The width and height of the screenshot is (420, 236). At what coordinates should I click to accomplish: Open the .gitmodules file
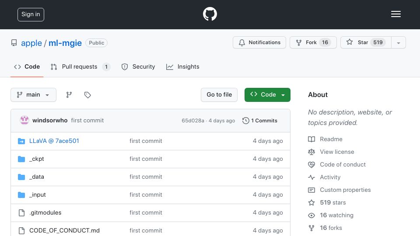click(x=45, y=213)
